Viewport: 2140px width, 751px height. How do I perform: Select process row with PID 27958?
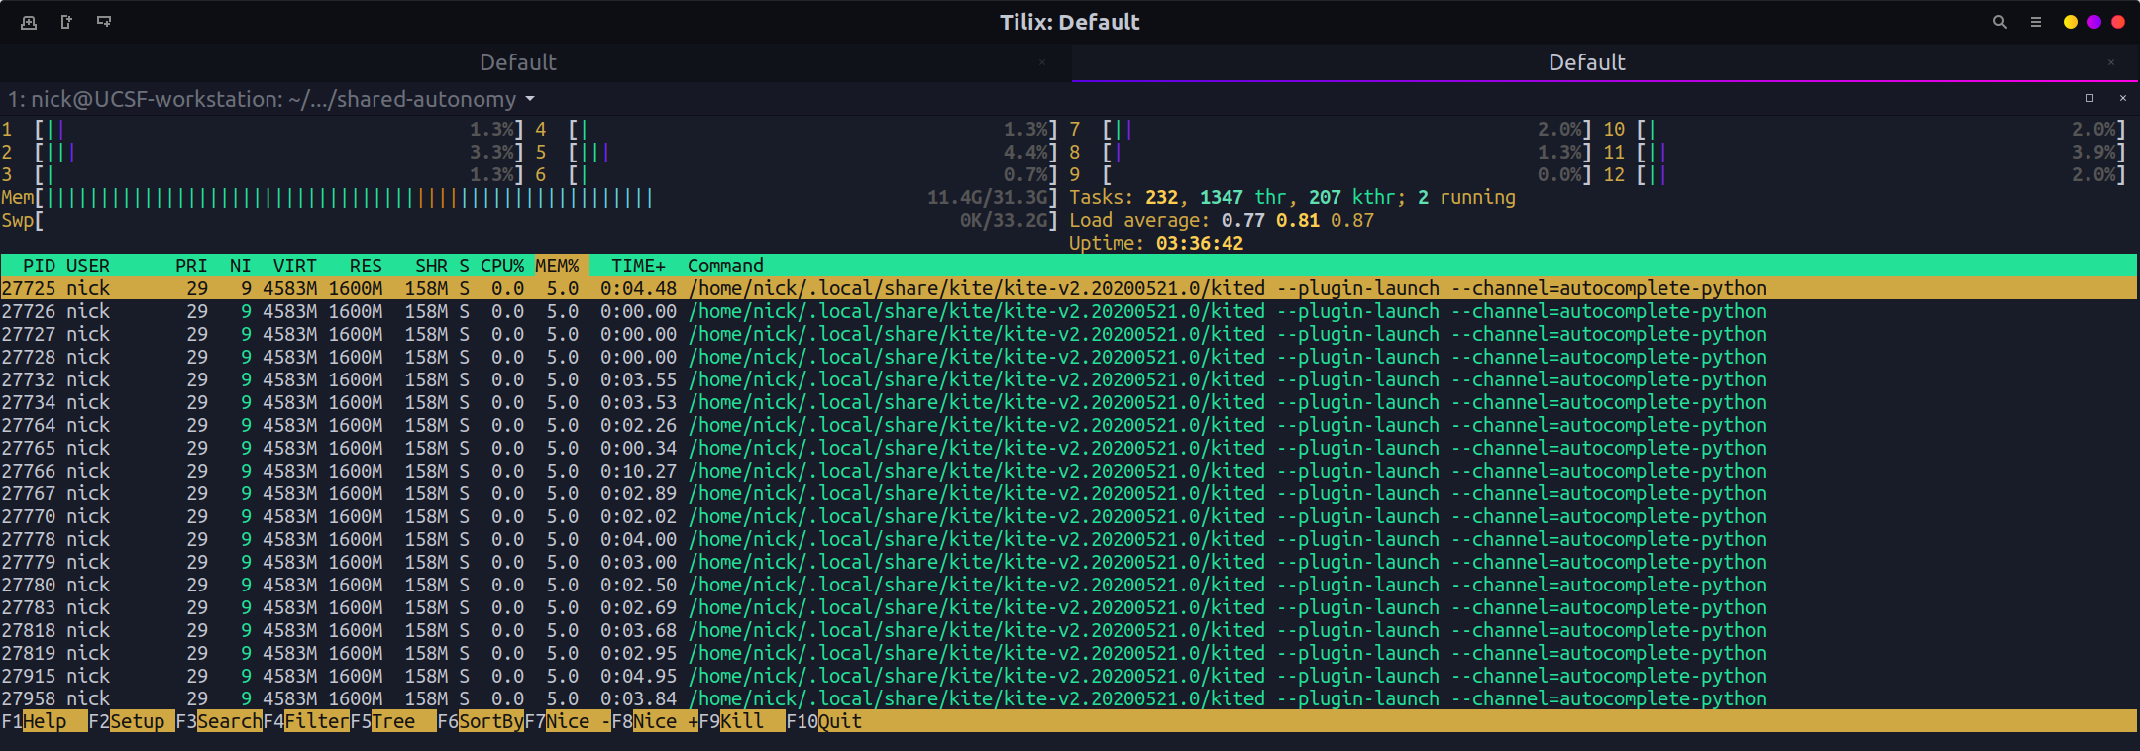(x=1068, y=698)
